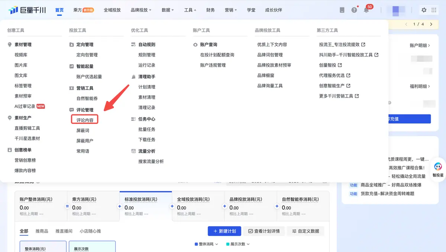Click 自定义数据 button
This screenshot has height=252, width=446.
306,231
